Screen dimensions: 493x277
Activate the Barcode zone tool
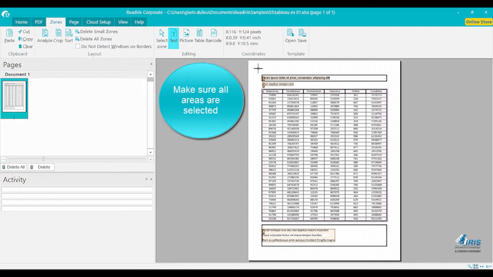point(213,36)
